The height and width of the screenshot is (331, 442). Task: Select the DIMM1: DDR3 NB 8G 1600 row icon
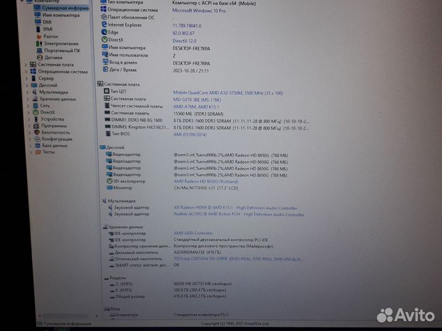point(107,120)
